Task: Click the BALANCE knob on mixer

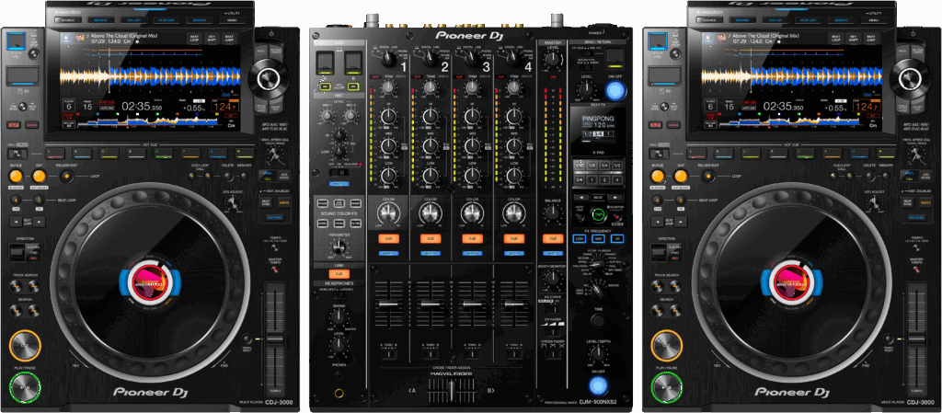Action: point(552,212)
